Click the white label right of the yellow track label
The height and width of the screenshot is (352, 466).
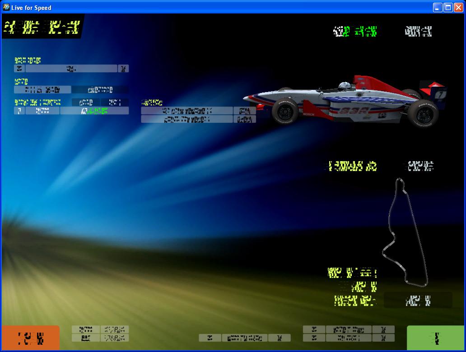coord(420,166)
